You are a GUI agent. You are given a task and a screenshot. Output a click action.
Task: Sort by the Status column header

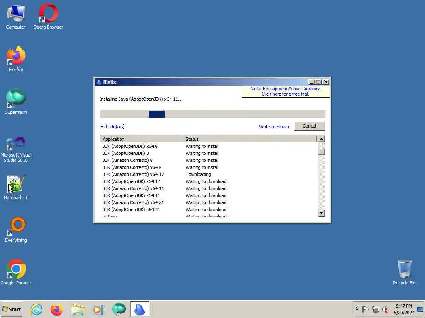click(249, 139)
